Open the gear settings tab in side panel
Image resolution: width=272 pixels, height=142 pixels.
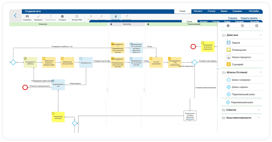pos(242,26)
